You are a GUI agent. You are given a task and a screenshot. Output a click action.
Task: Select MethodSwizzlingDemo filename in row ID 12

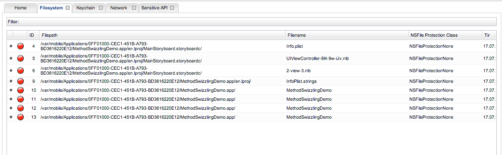point(309,108)
